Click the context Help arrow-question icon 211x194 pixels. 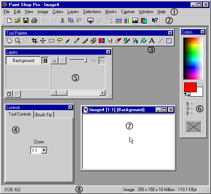point(155,20)
